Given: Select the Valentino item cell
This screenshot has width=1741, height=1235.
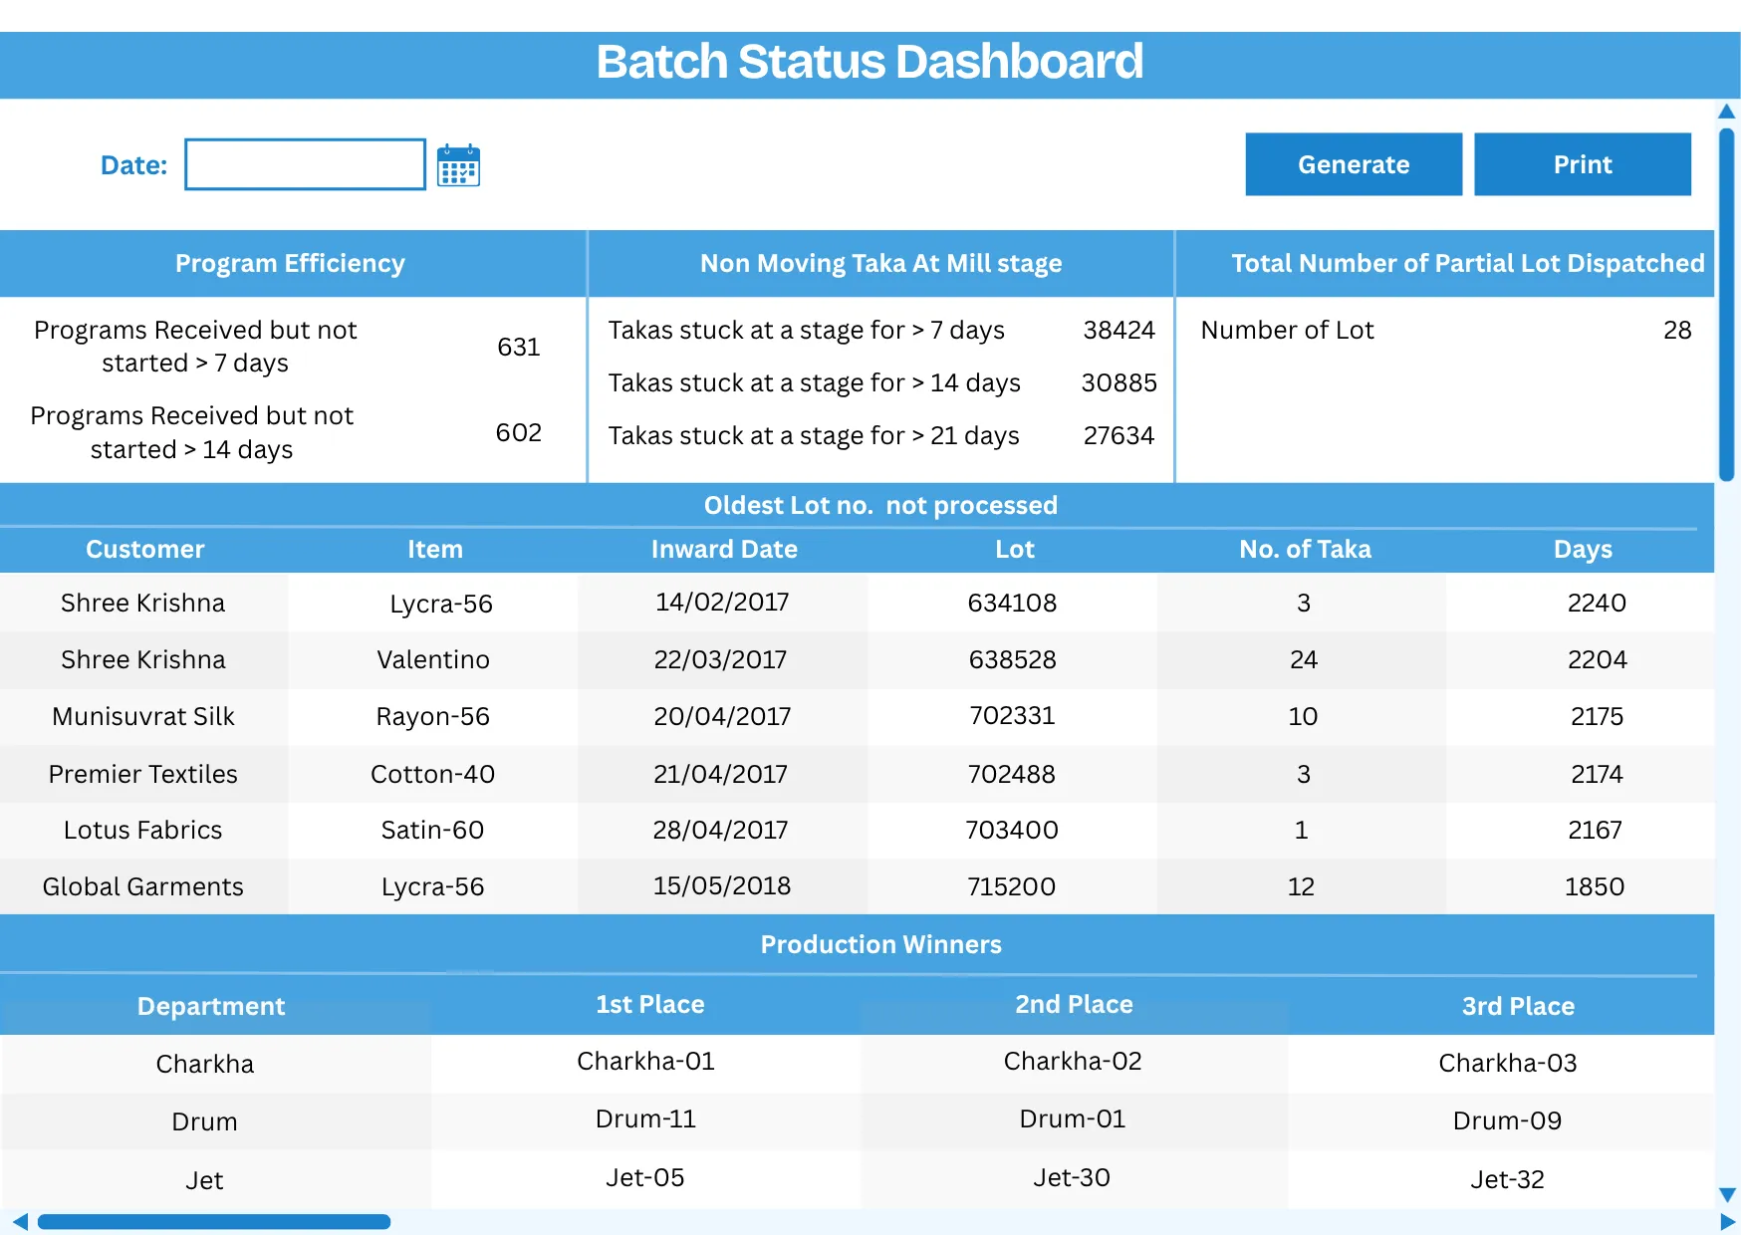Looking at the screenshot, I should 433,659.
